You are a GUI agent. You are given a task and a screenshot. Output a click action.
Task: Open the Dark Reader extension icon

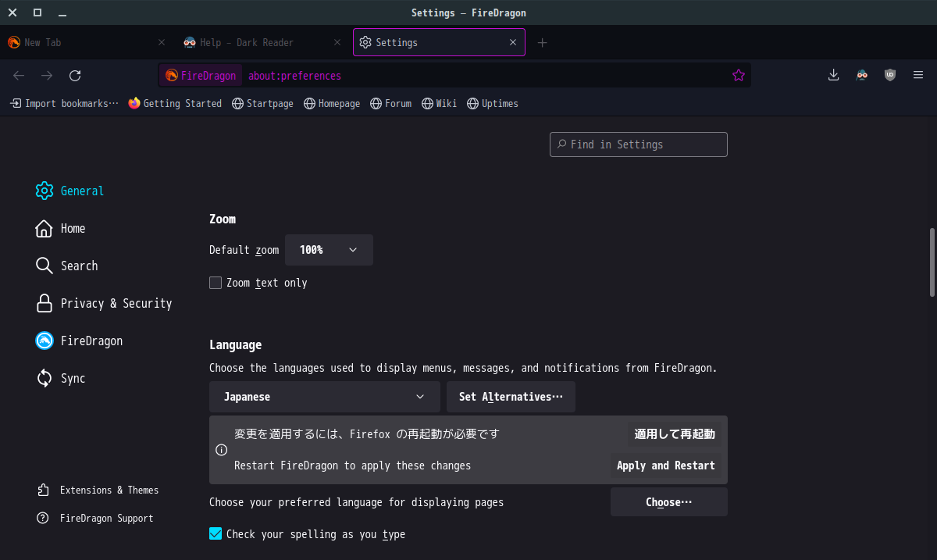point(861,75)
